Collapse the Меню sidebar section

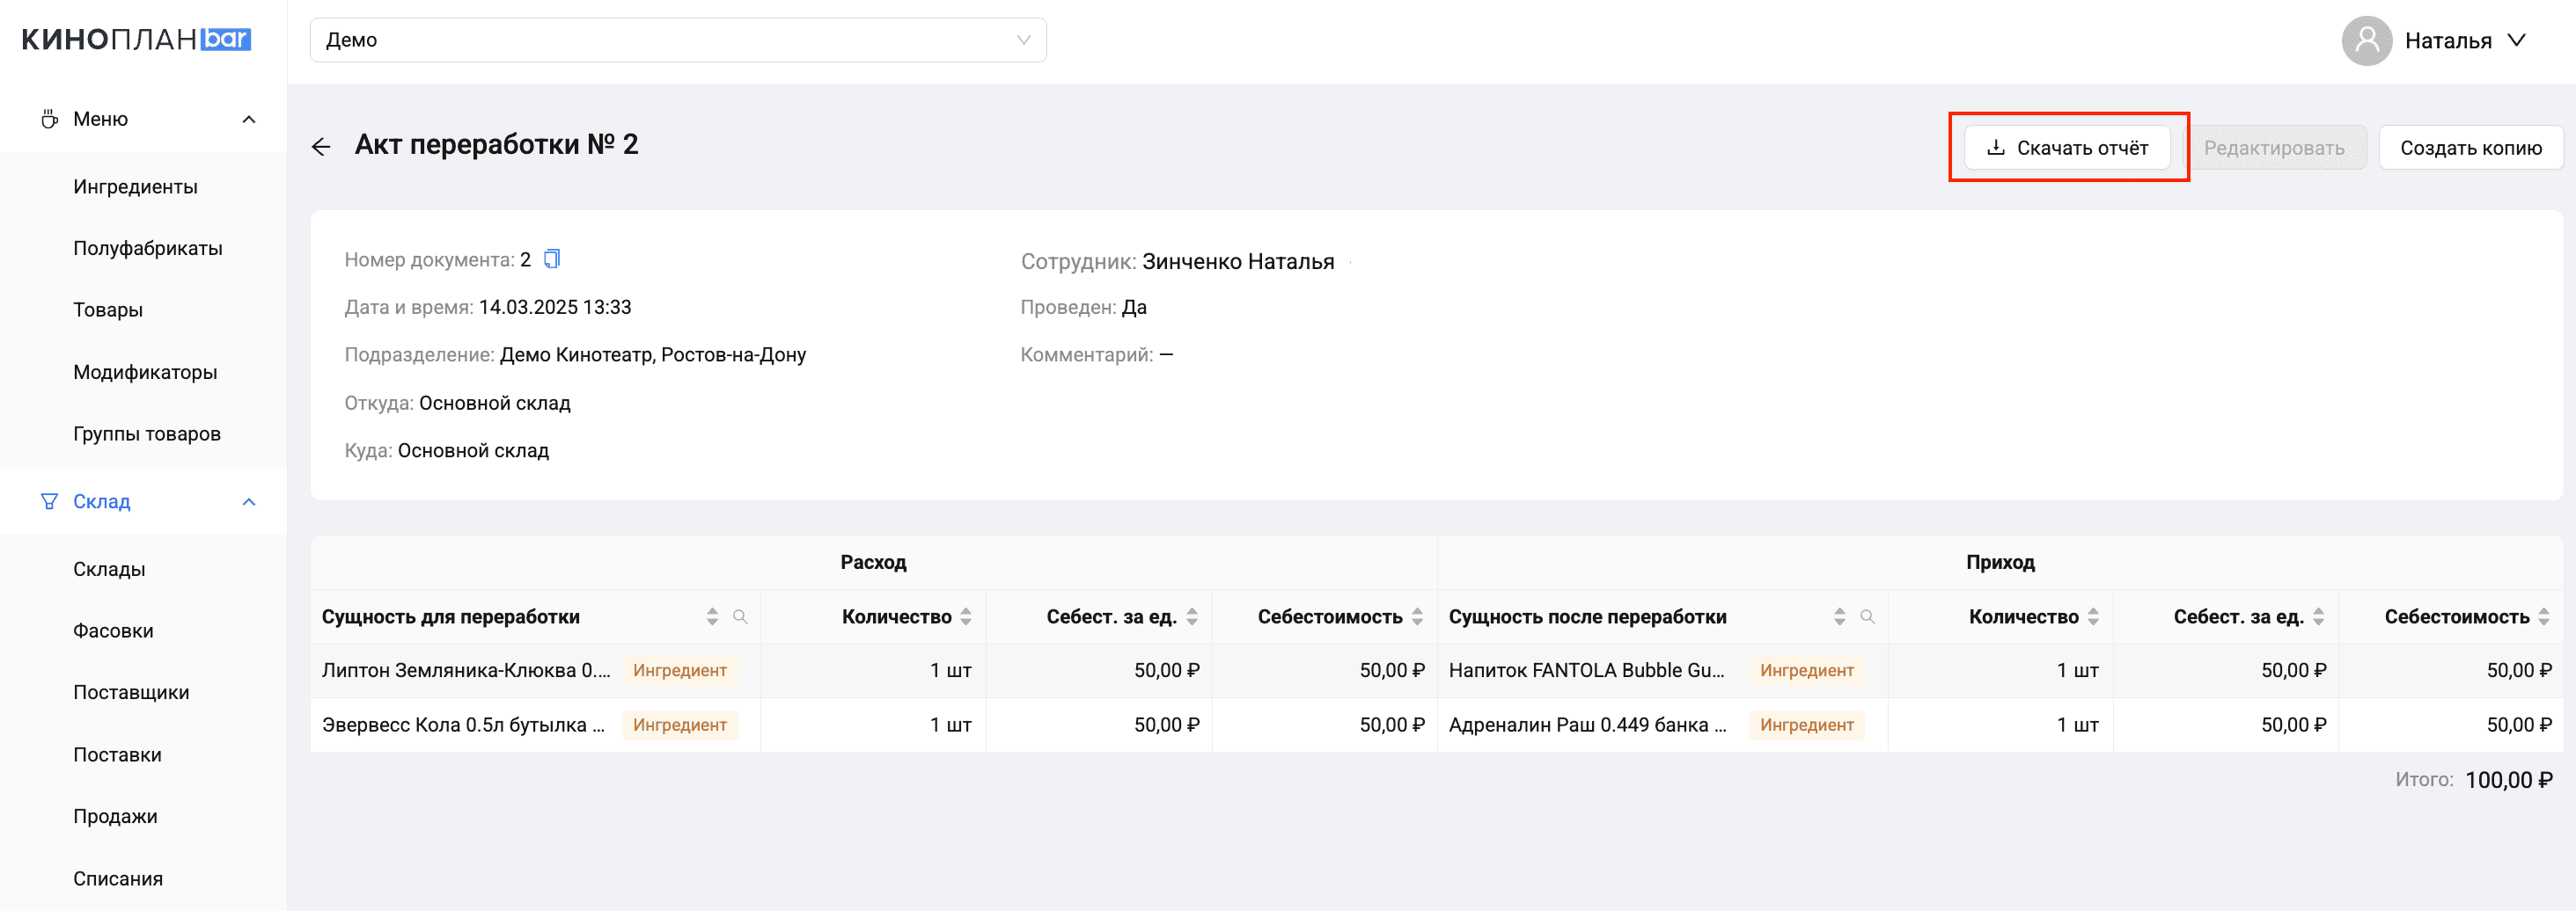(249, 119)
